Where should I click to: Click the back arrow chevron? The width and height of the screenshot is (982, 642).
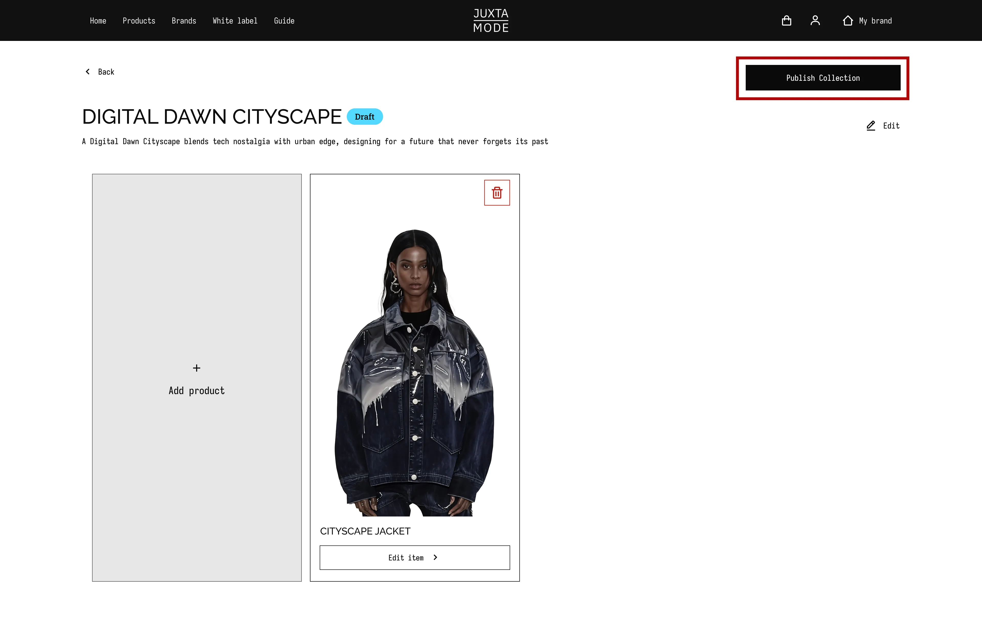87,72
